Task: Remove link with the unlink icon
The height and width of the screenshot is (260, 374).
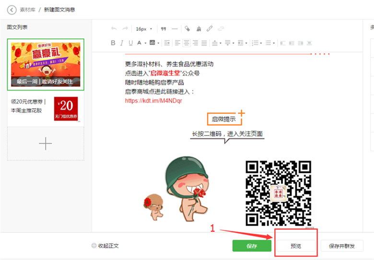Action: pyautogui.click(x=221, y=29)
